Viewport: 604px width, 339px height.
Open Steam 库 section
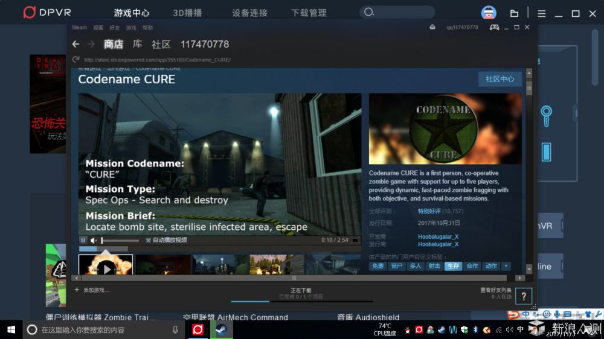point(138,44)
